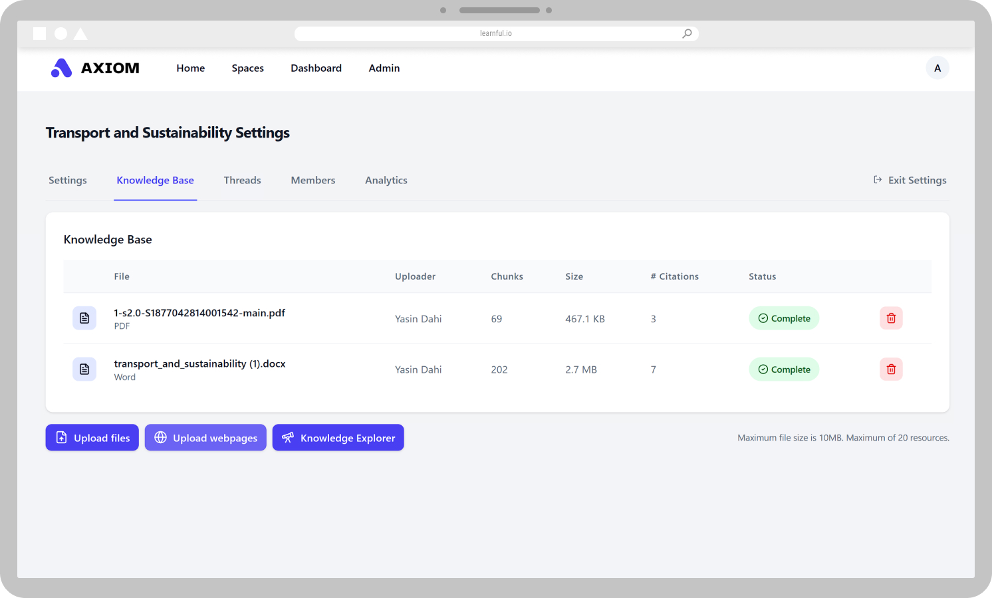
Task: Delete the transport_and_sustainability docx file
Action: coord(890,369)
